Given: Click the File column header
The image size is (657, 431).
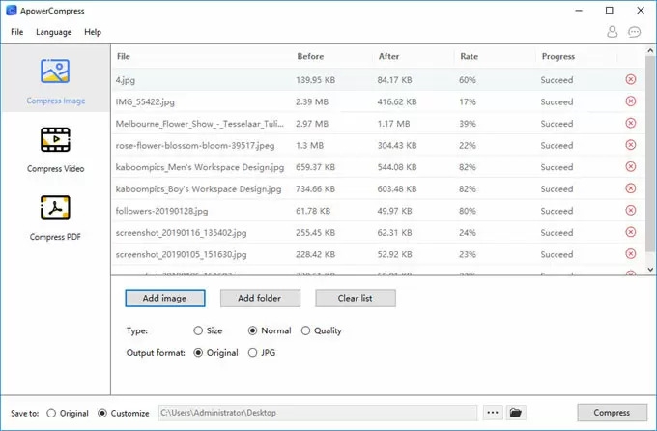Looking at the screenshot, I should [124, 57].
